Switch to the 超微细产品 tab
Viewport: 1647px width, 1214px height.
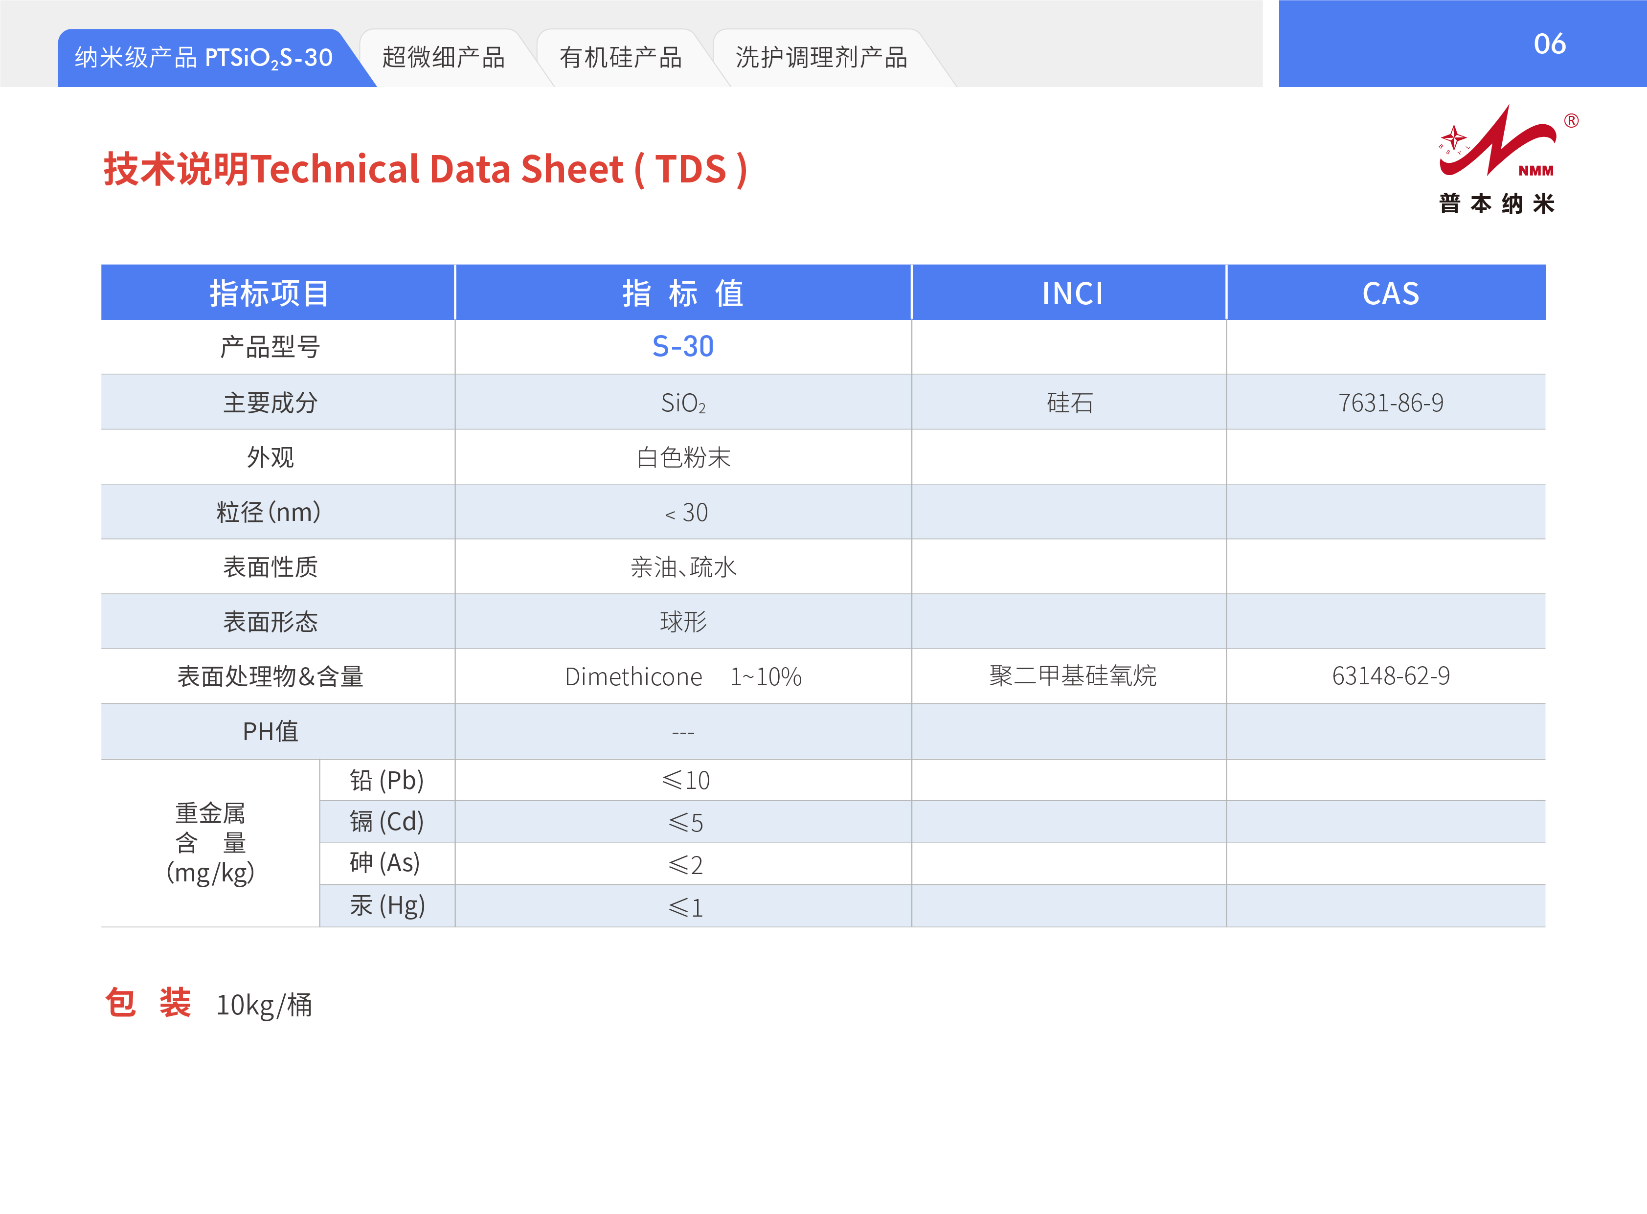pos(443,57)
